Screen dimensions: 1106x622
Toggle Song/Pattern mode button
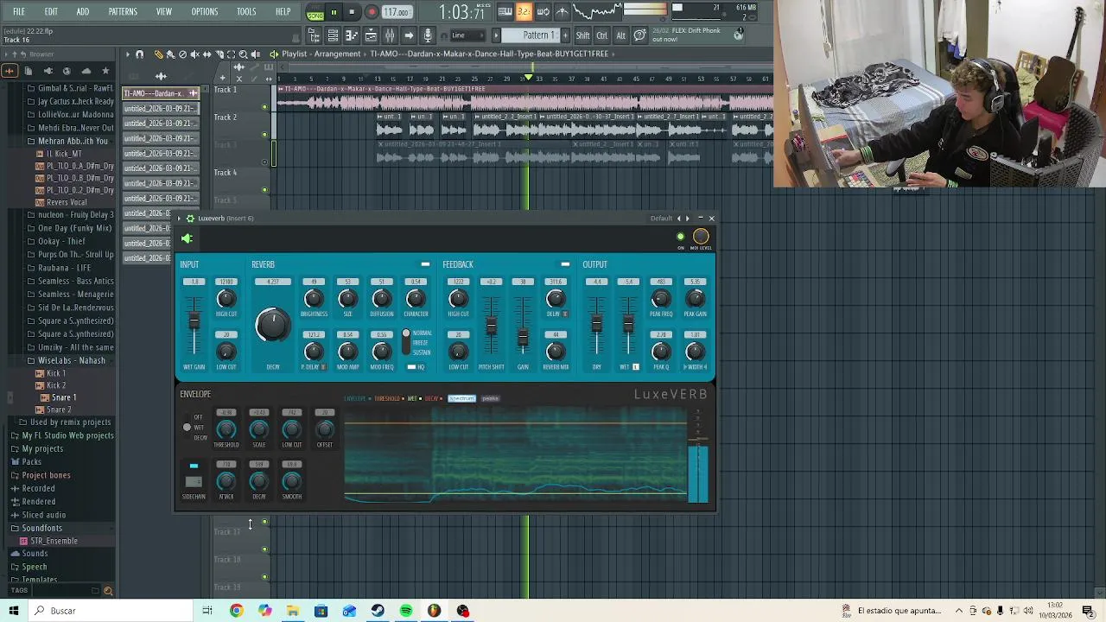click(315, 12)
